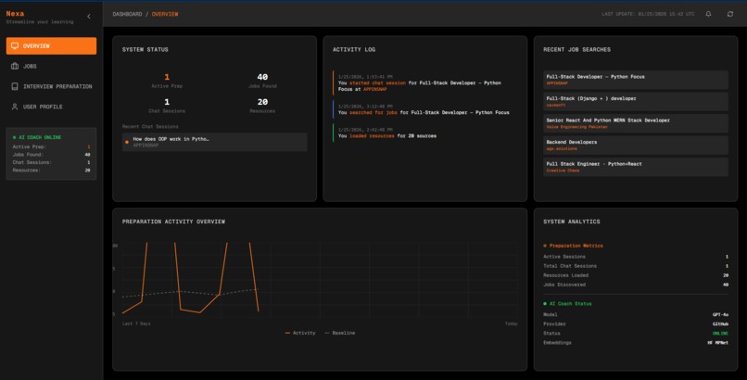Click the 'AI COACH ONLINE' status in sidebar
This screenshot has width=747, height=380.
click(x=37, y=137)
